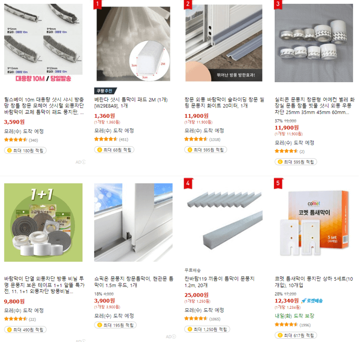Screen dimensions: 364x342
Task: Open the 베란다 샷시 틈막이 패드 product title
Action: (x=131, y=103)
